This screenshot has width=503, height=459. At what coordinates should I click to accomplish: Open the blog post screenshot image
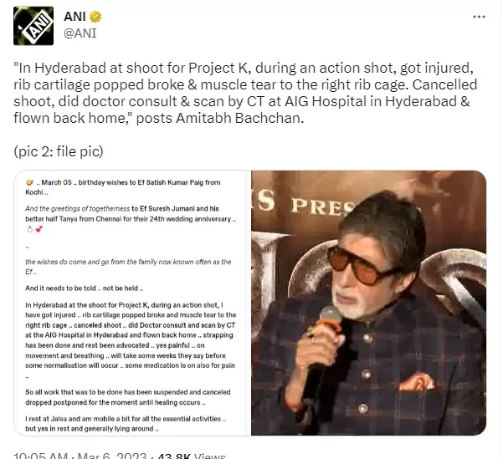pos(132,303)
